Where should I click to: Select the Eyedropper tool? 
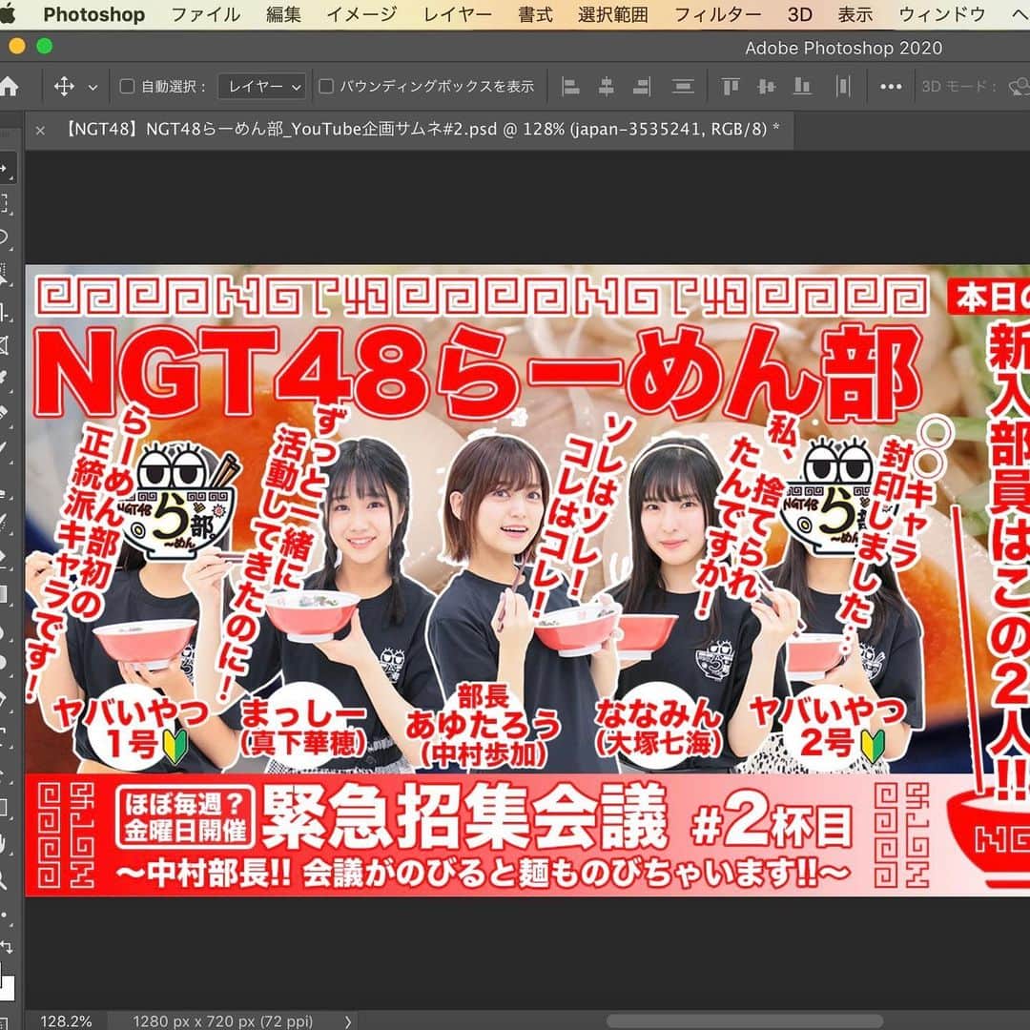coord(6,379)
